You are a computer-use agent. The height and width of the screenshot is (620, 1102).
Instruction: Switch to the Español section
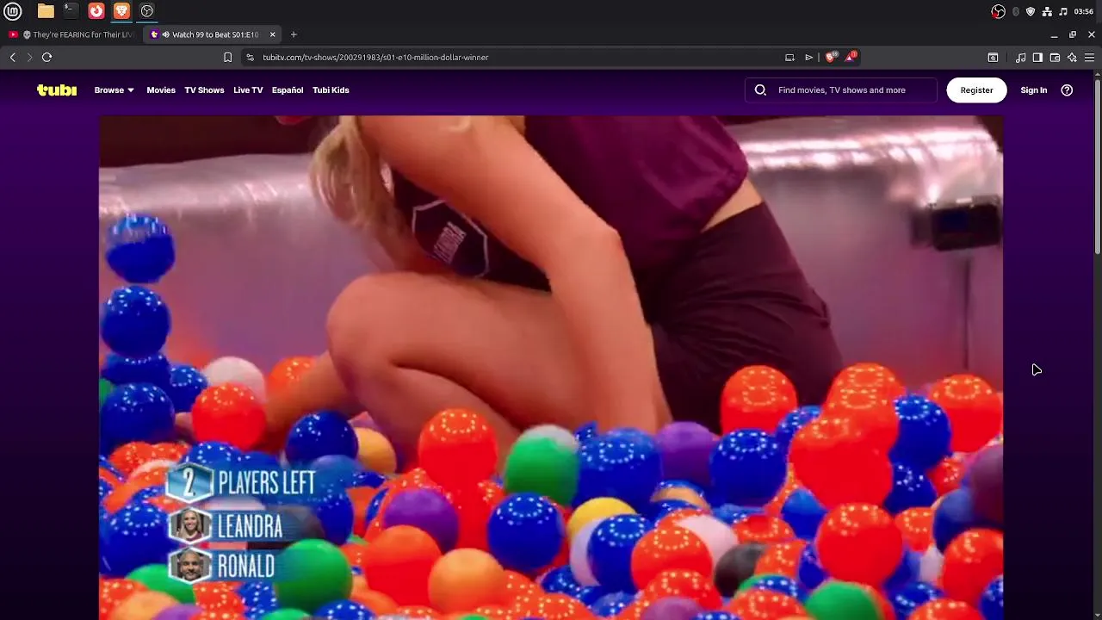click(x=288, y=90)
